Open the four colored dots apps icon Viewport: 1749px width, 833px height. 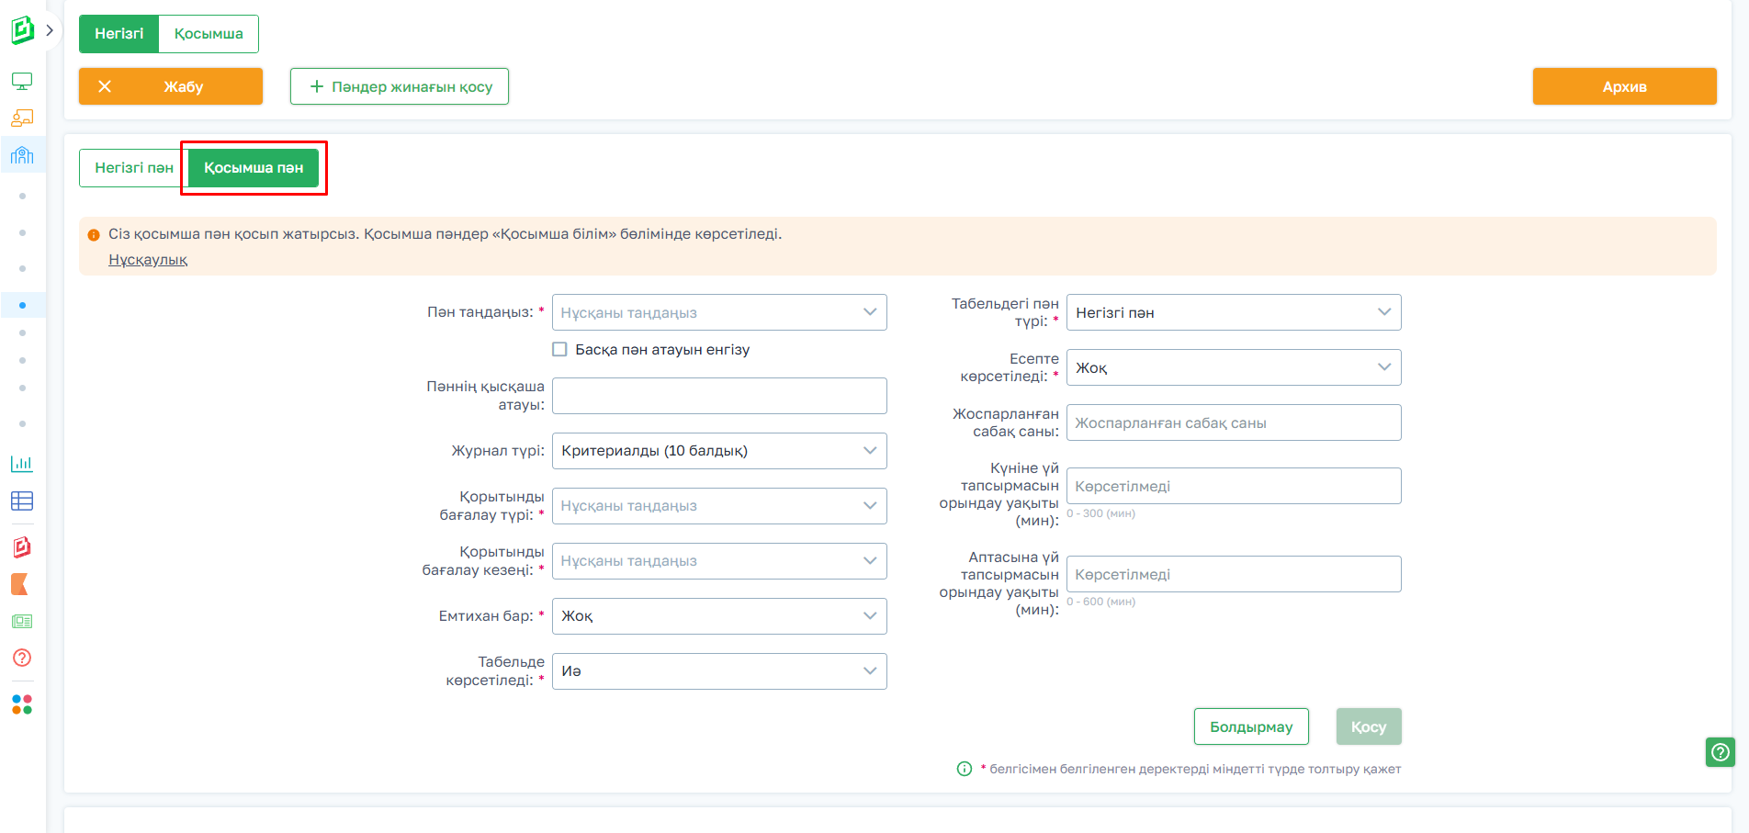pyautogui.click(x=22, y=704)
